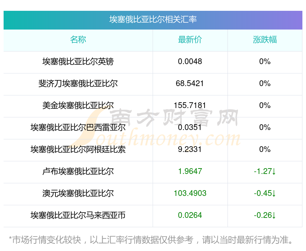Click the price value 0.0048
Screen dimensions: 306x251
click(x=190, y=62)
